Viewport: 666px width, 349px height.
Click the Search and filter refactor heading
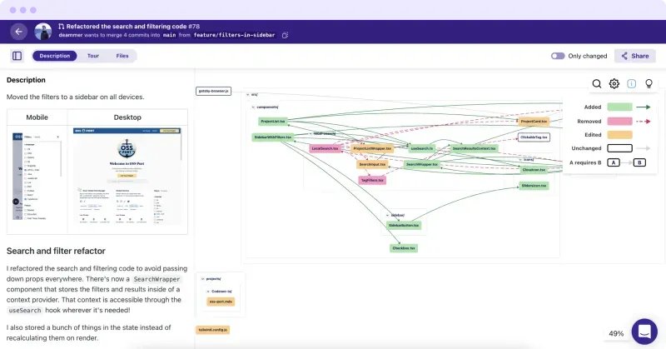(56, 251)
